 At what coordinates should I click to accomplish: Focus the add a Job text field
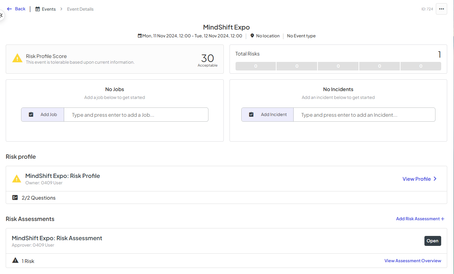[136, 115]
